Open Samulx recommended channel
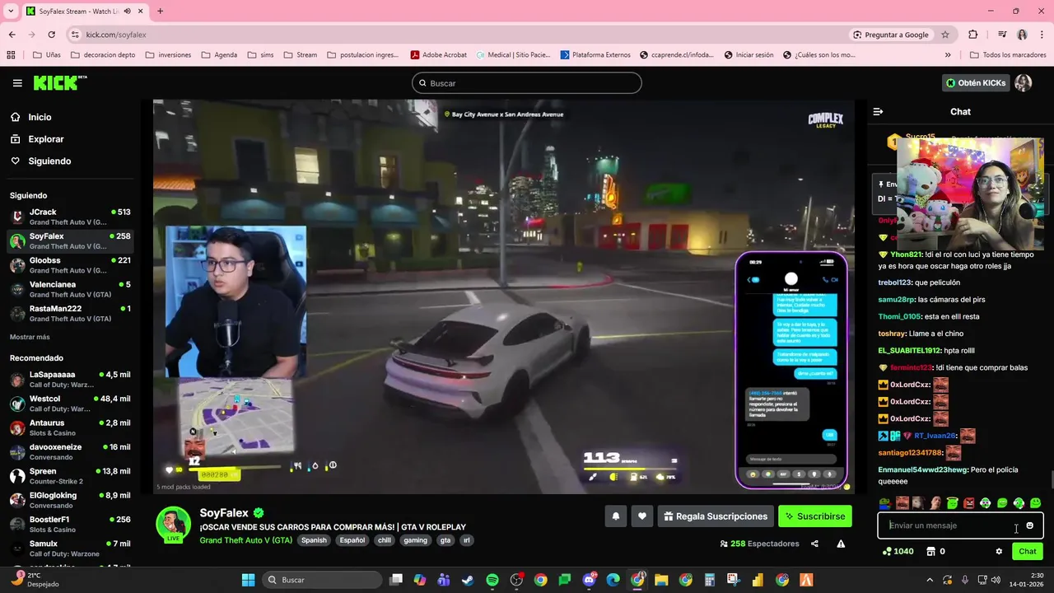The height and width of the screenshot is (593, 1054). 70,549
